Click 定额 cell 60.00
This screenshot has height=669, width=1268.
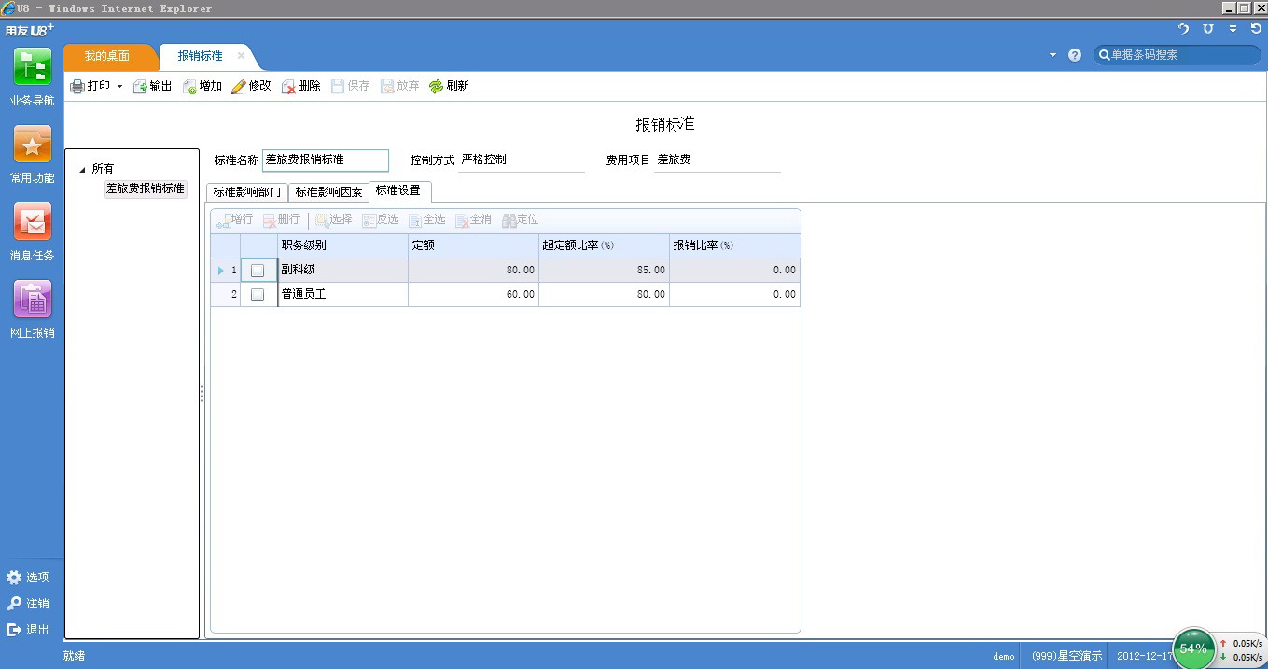click(473, 295)
